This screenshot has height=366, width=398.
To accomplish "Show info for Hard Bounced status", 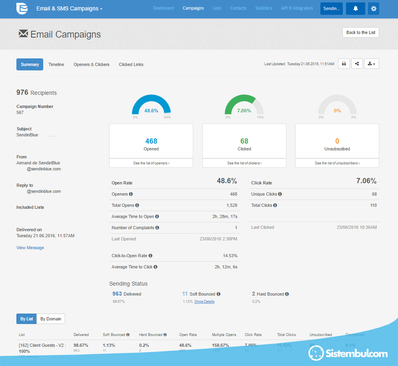I will coord(287,294).
